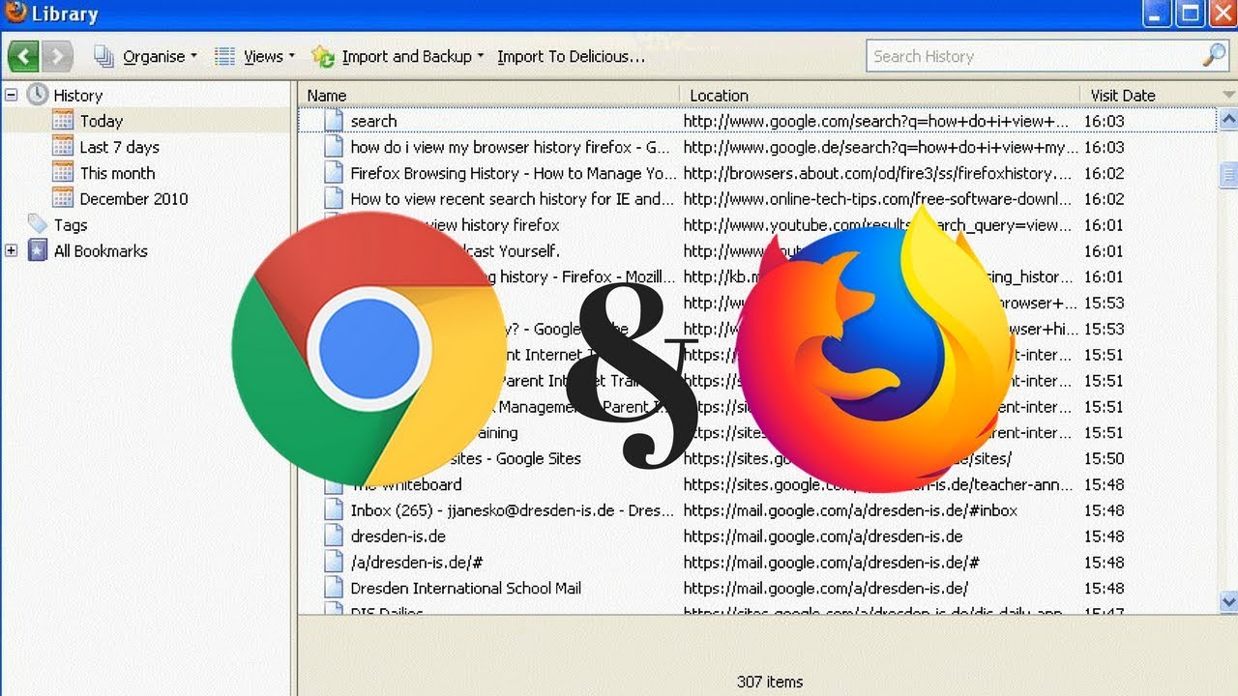Click the Firefox icon in title bar

15,12
